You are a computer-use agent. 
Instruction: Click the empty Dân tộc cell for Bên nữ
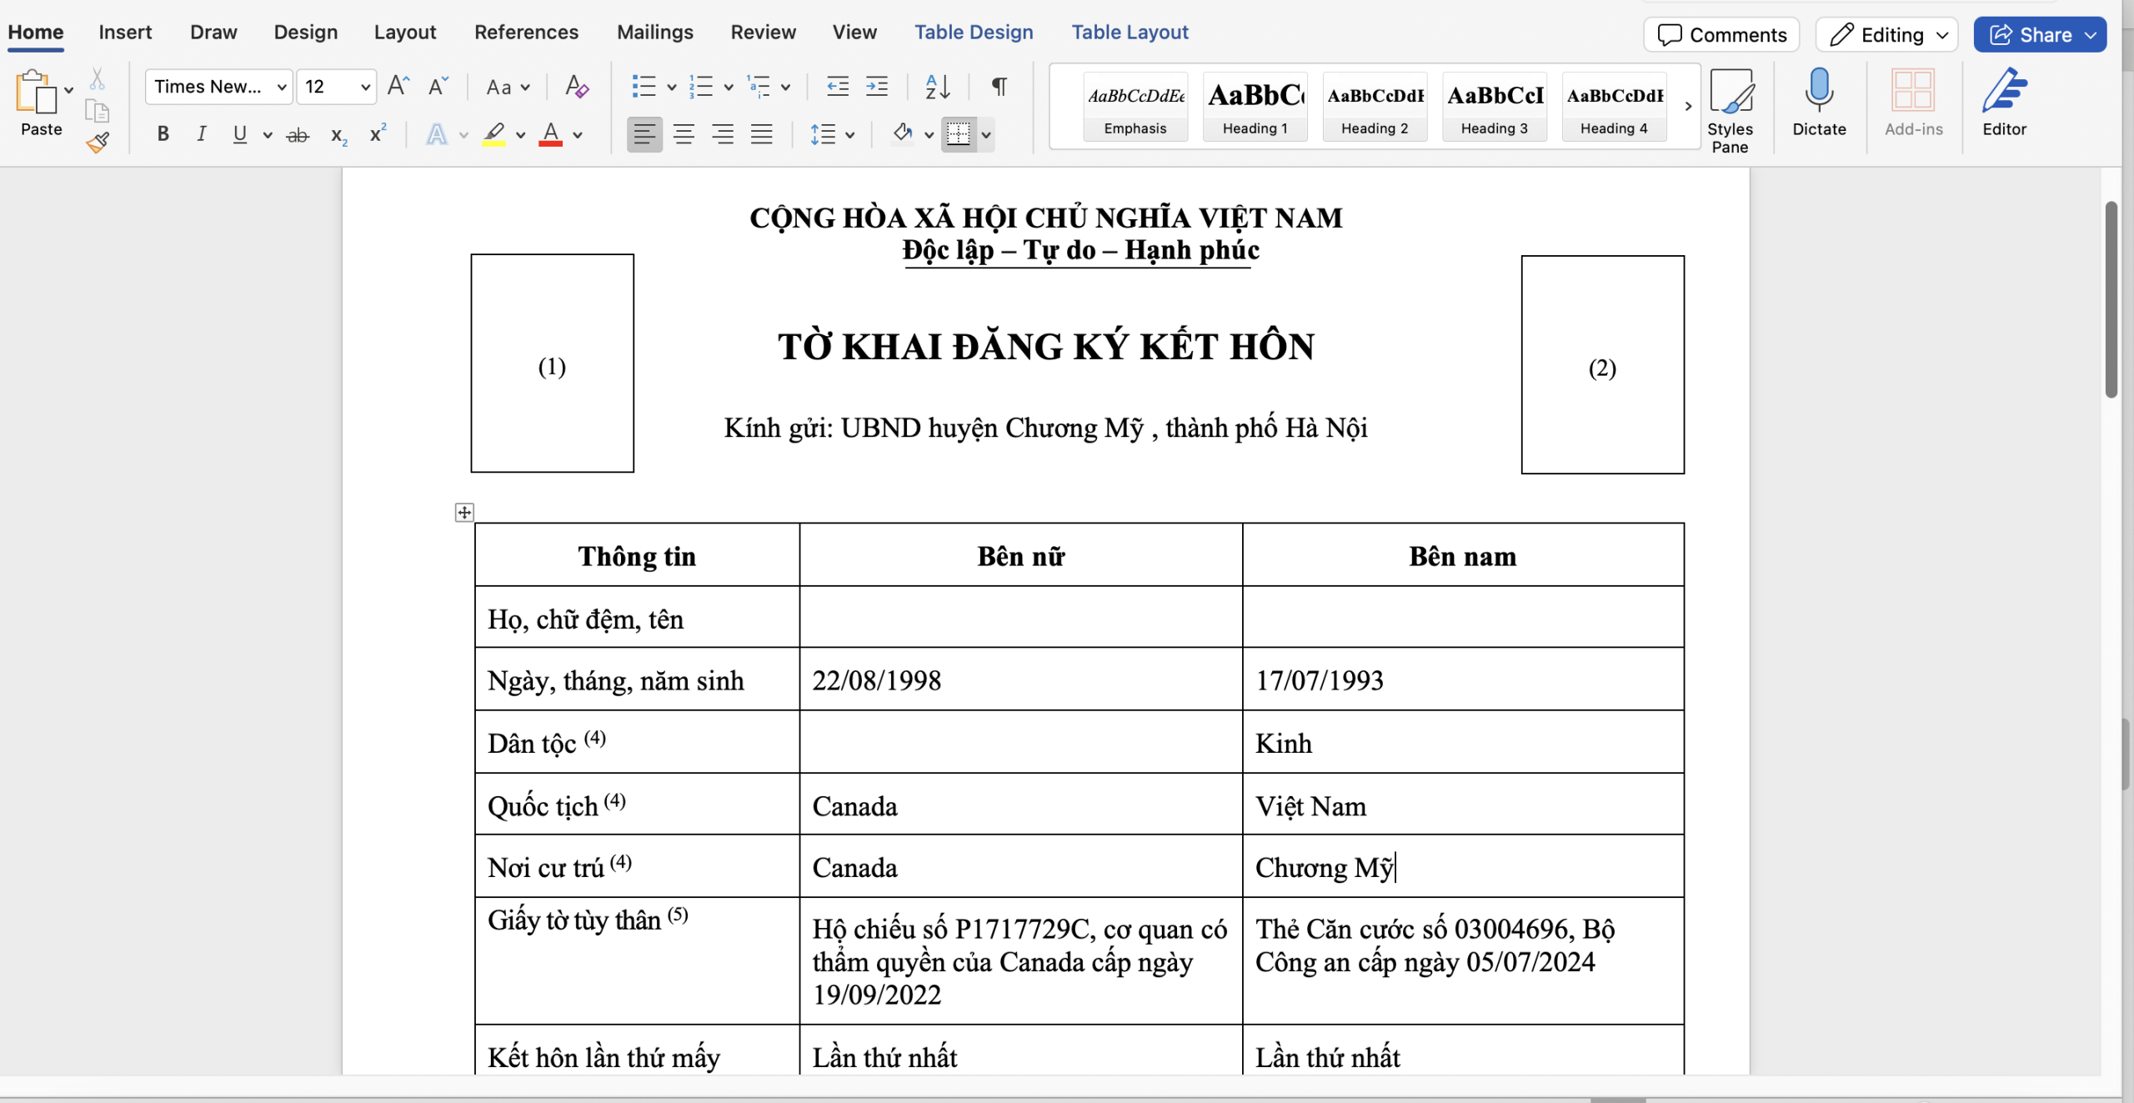pos(1019,742)
